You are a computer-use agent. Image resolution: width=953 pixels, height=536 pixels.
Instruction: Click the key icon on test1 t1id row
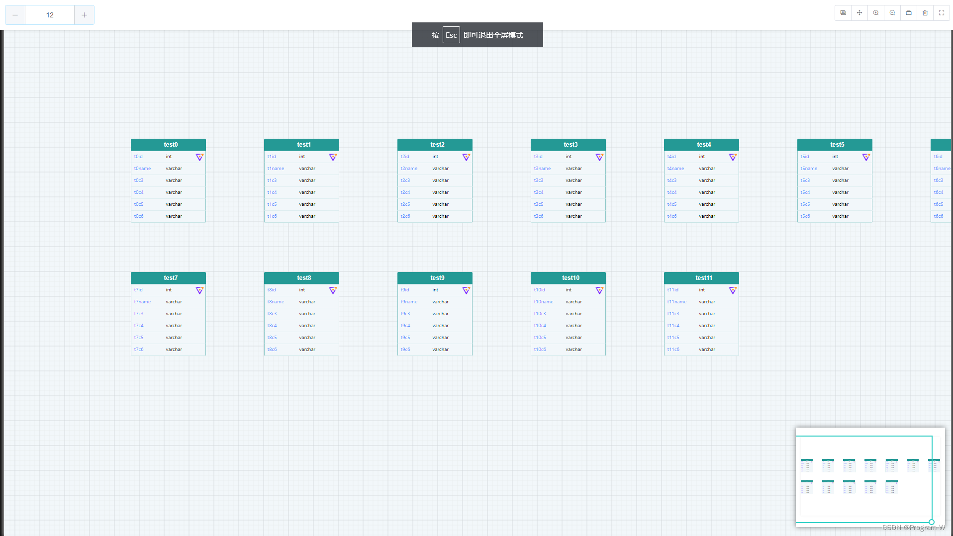coord(333,157)
